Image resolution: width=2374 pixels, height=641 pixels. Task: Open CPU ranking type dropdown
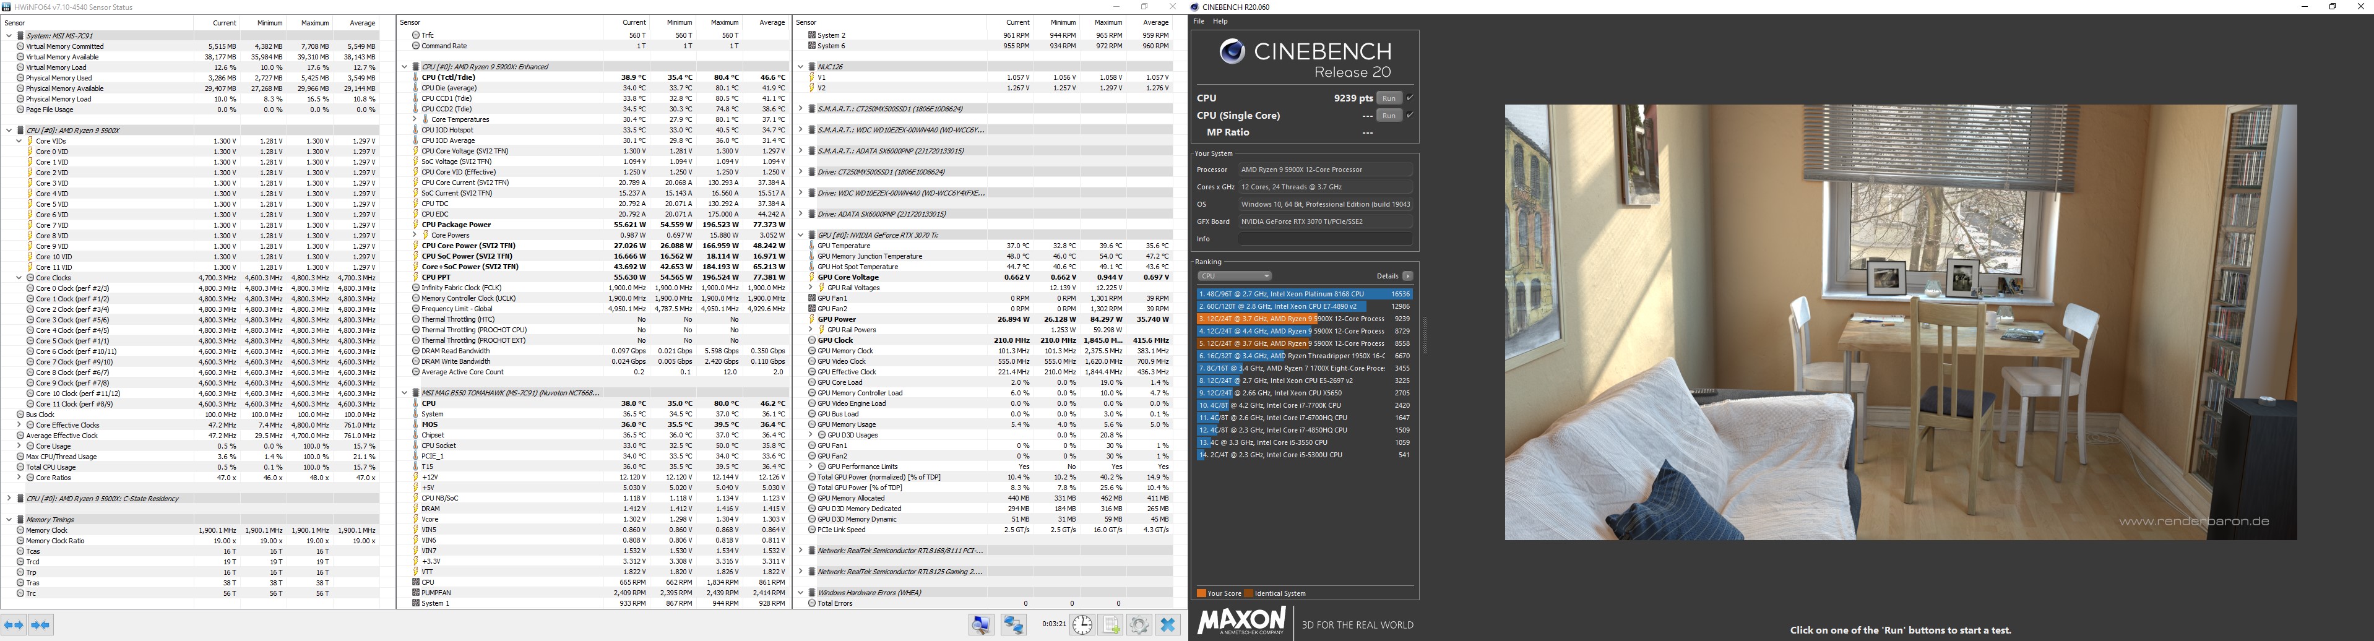point(1235,275)
